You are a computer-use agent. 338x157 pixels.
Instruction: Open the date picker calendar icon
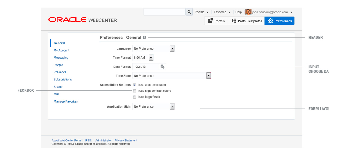163,67
